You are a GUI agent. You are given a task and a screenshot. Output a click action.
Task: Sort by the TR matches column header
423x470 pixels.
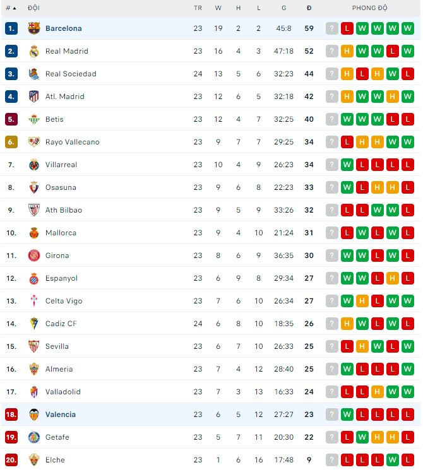coord(198,8)
